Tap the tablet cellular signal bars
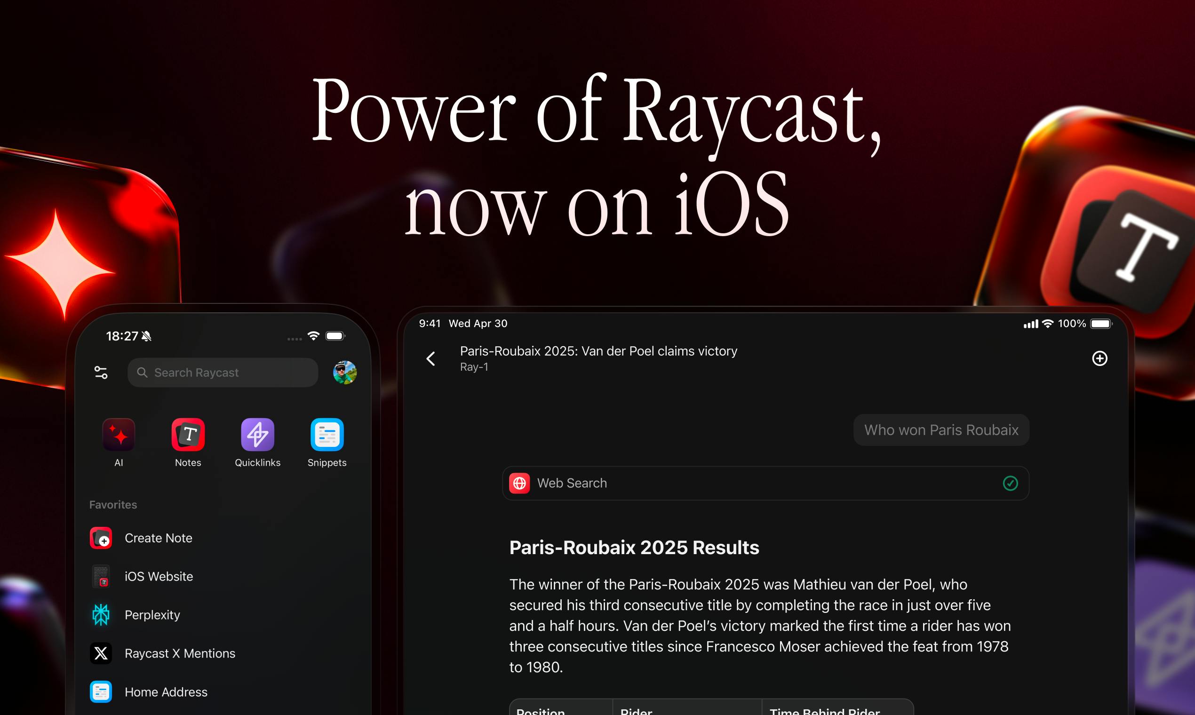The width and height of the screenshot is (1195, 715). 1031,324
